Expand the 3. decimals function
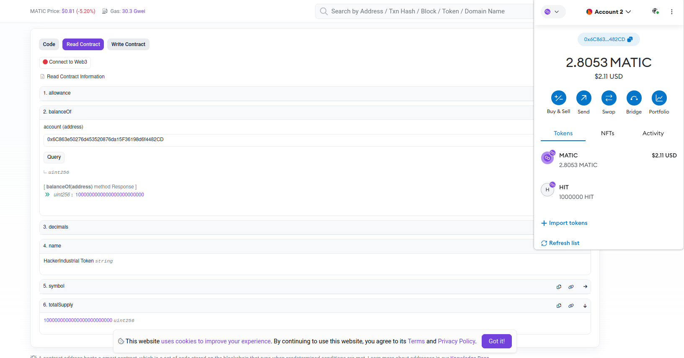The image size is (684, 358). point(287,227)
